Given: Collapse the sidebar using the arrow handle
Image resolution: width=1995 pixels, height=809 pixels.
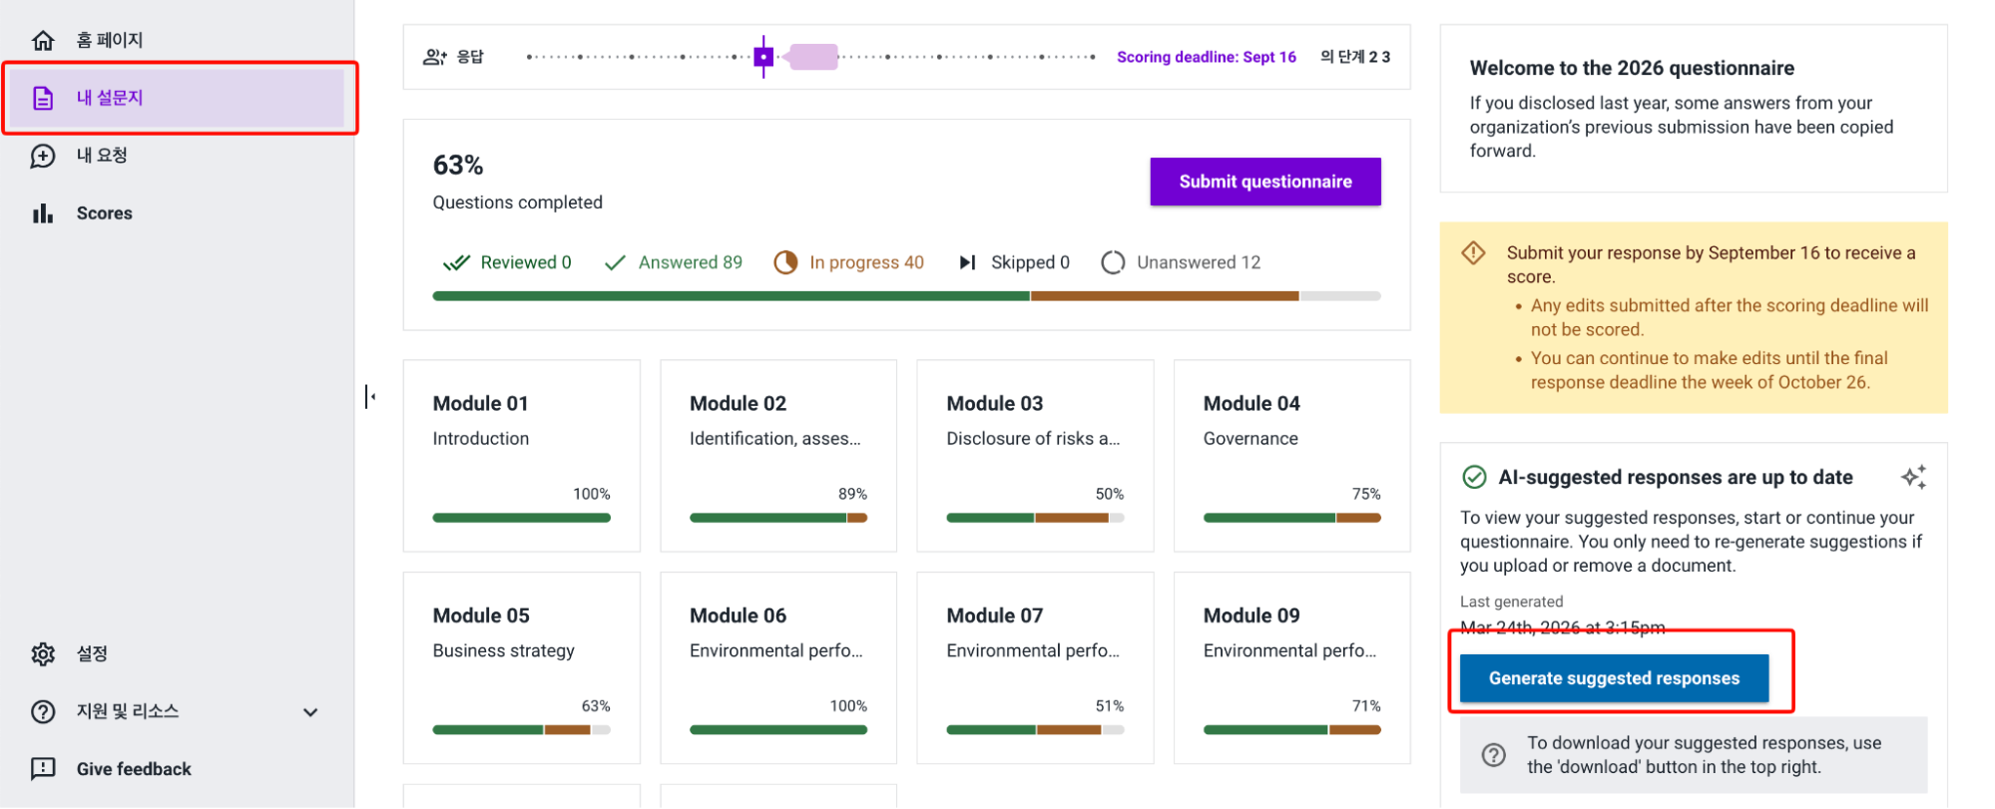Looking at the screenshot, I should (370, 397).
